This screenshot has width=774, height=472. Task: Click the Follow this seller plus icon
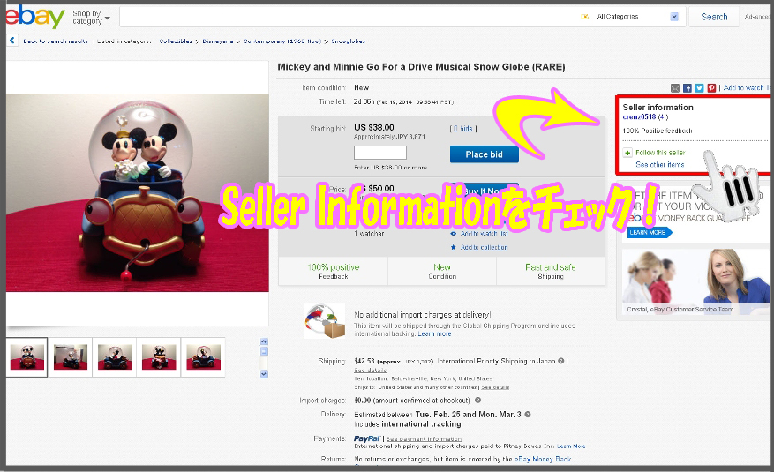627,153
